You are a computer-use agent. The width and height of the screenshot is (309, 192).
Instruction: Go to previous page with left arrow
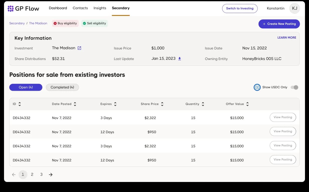point(14,174)
